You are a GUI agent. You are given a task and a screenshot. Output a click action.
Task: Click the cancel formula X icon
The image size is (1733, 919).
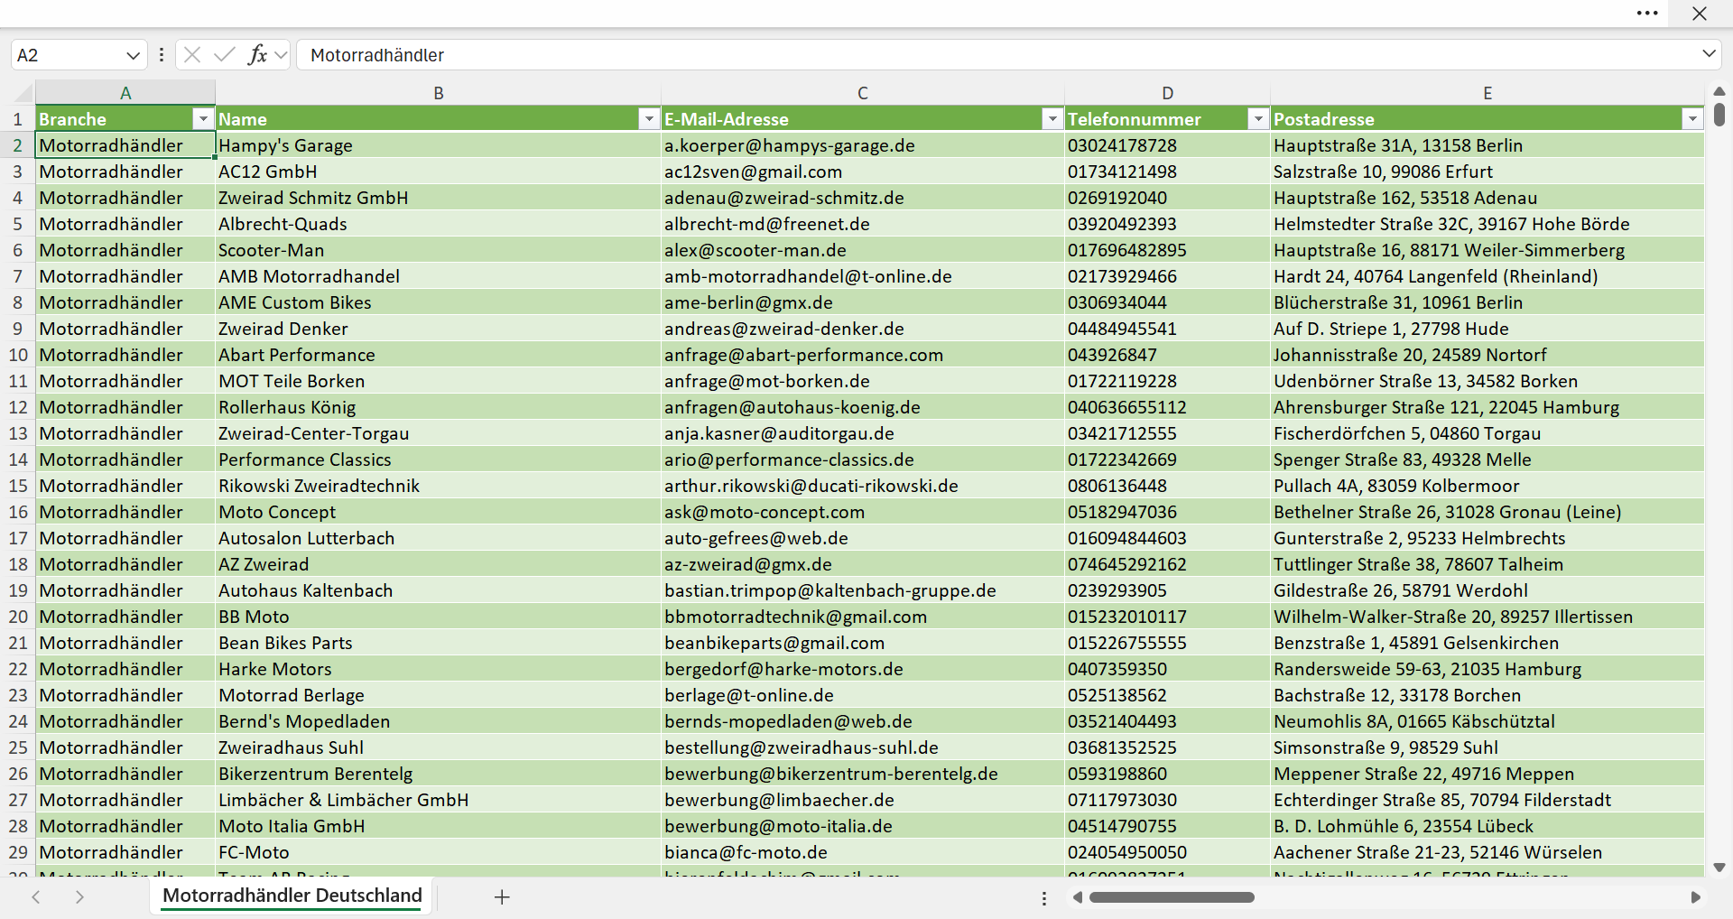tap(192, 55)
